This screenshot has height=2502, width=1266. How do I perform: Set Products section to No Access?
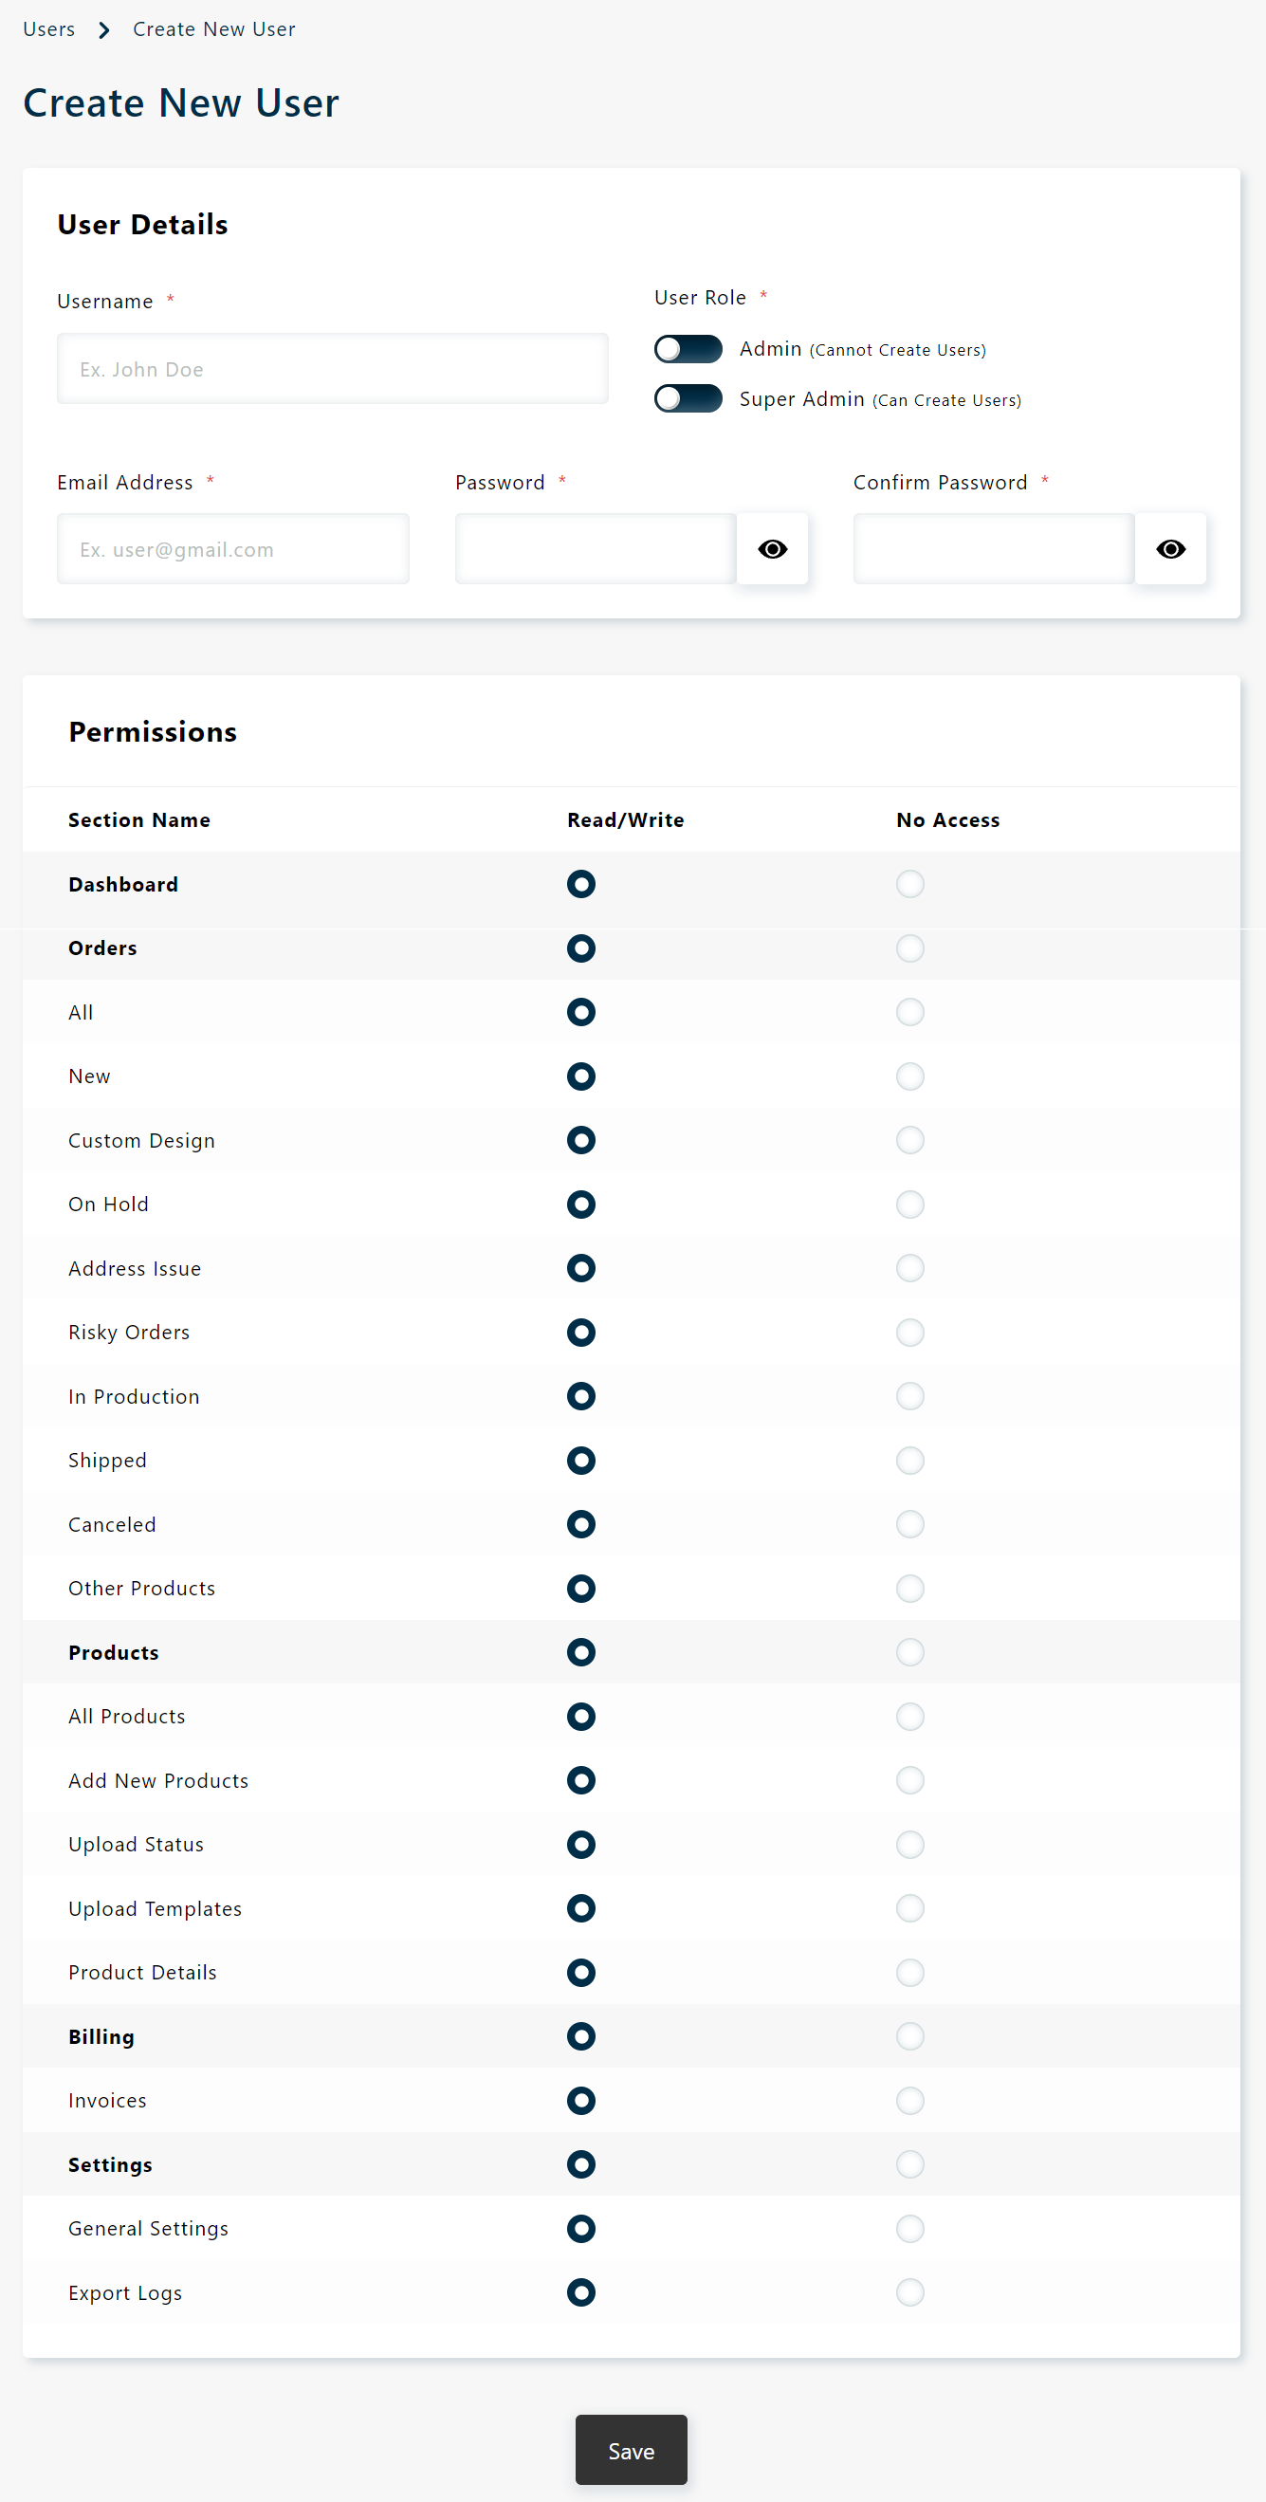909,1652
